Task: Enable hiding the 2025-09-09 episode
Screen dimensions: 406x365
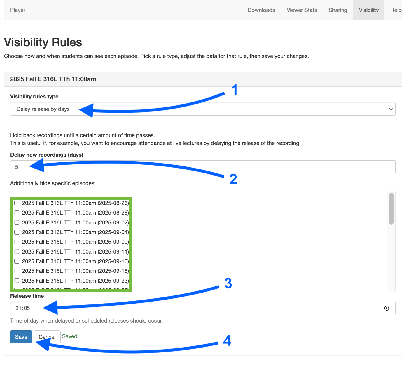Action: click(17, 242)
